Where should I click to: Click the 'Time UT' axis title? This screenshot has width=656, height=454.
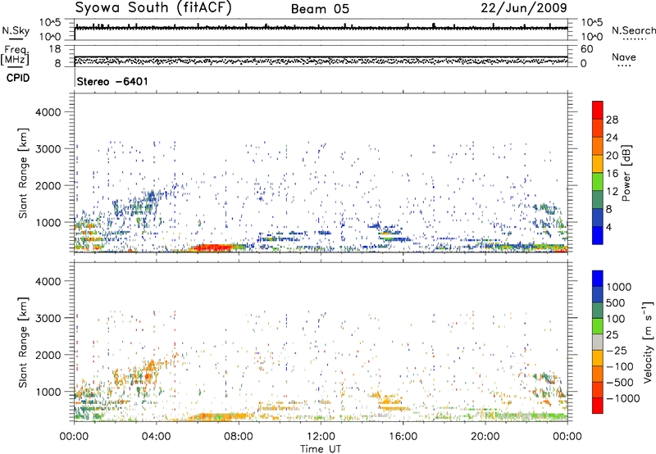321,449
